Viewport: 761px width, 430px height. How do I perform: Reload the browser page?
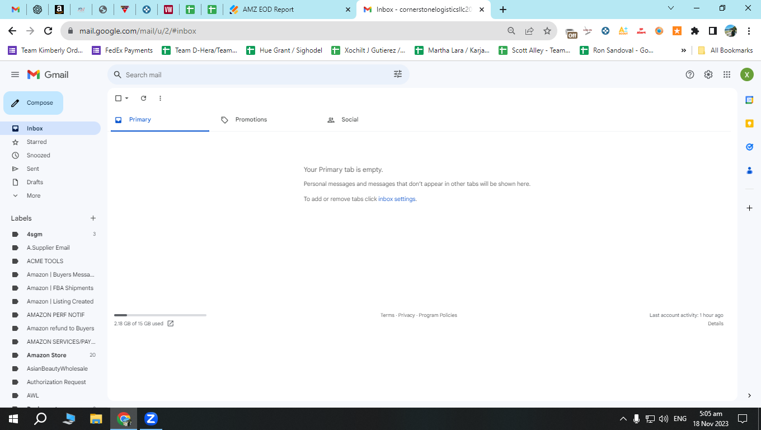(48, 31)
